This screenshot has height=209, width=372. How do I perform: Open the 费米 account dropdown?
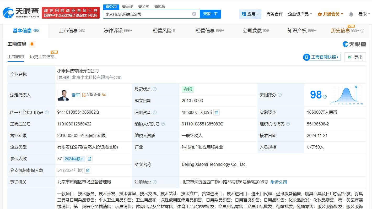point(363,14)
